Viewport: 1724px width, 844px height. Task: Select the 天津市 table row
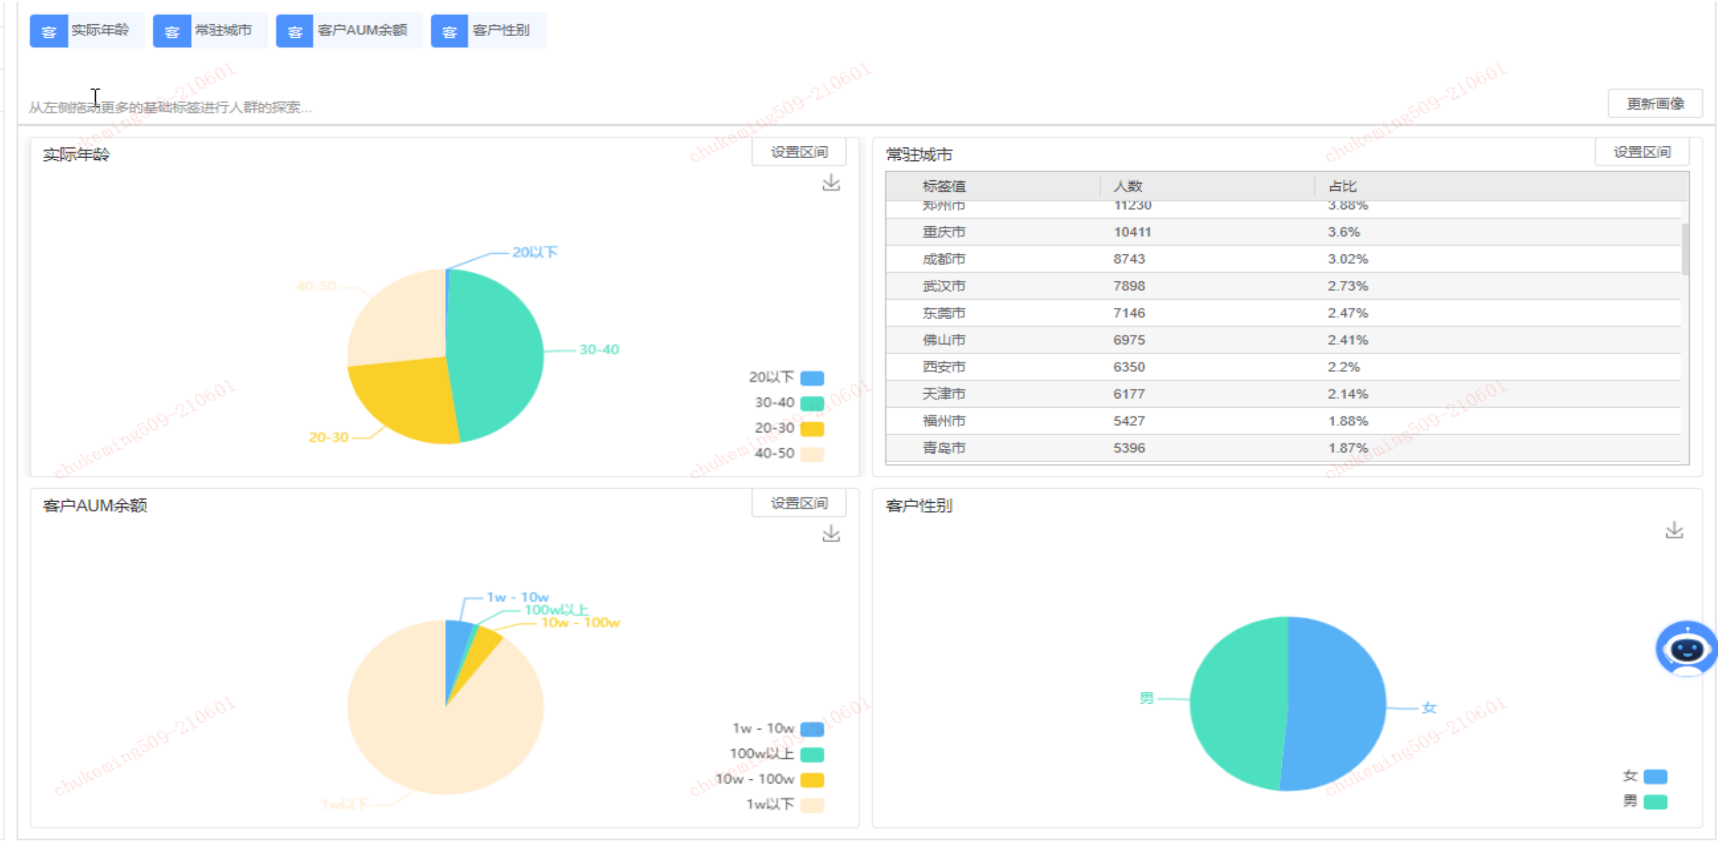tap(1283, 394)
